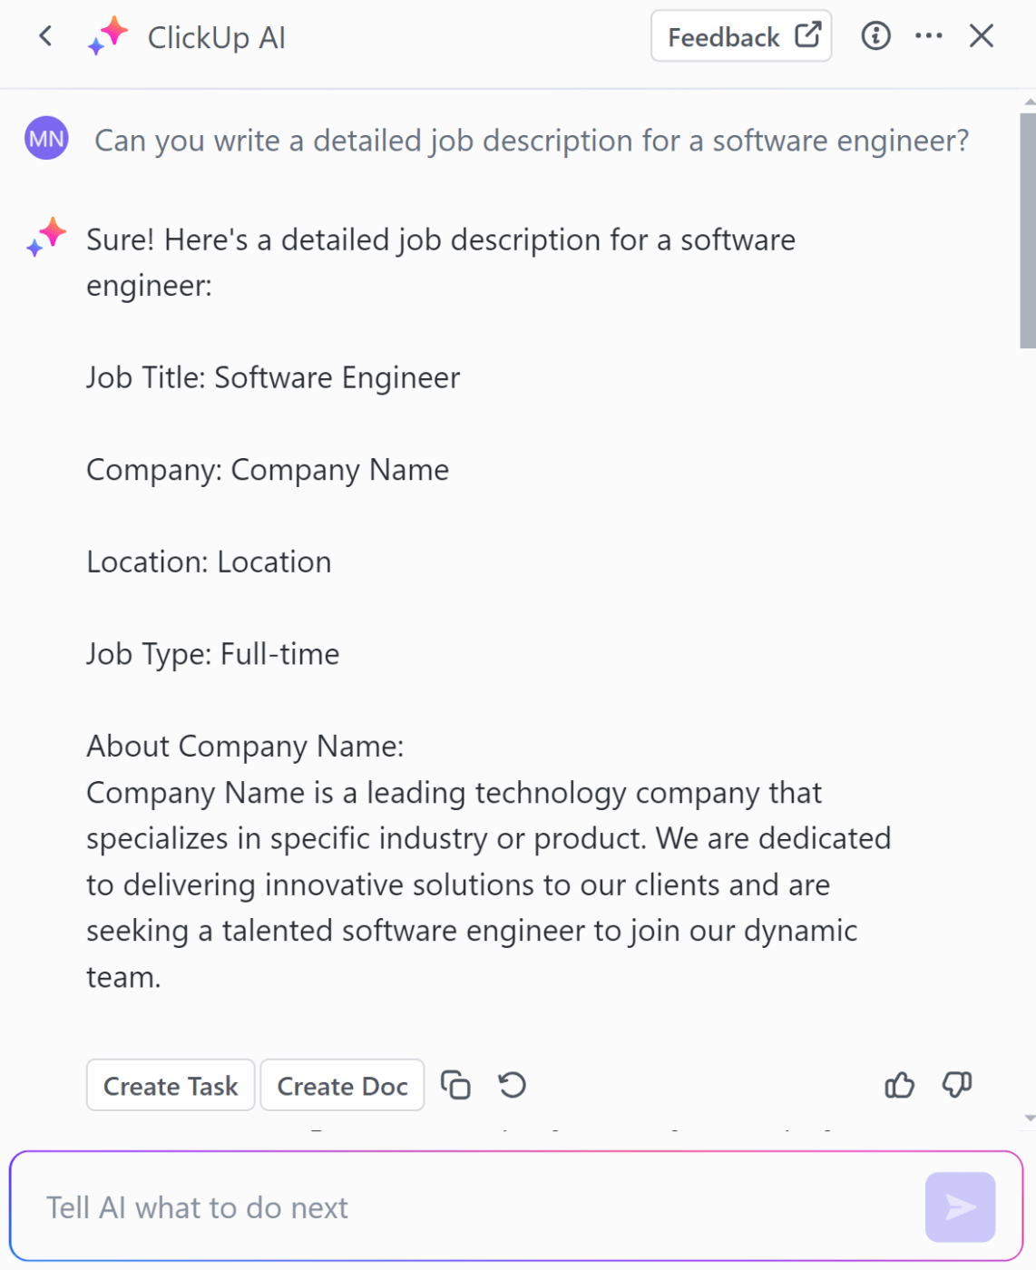Open the info icon in the header
Image resolution: width=1036 pixels, height=1270 pixels.
coord(875,36)
